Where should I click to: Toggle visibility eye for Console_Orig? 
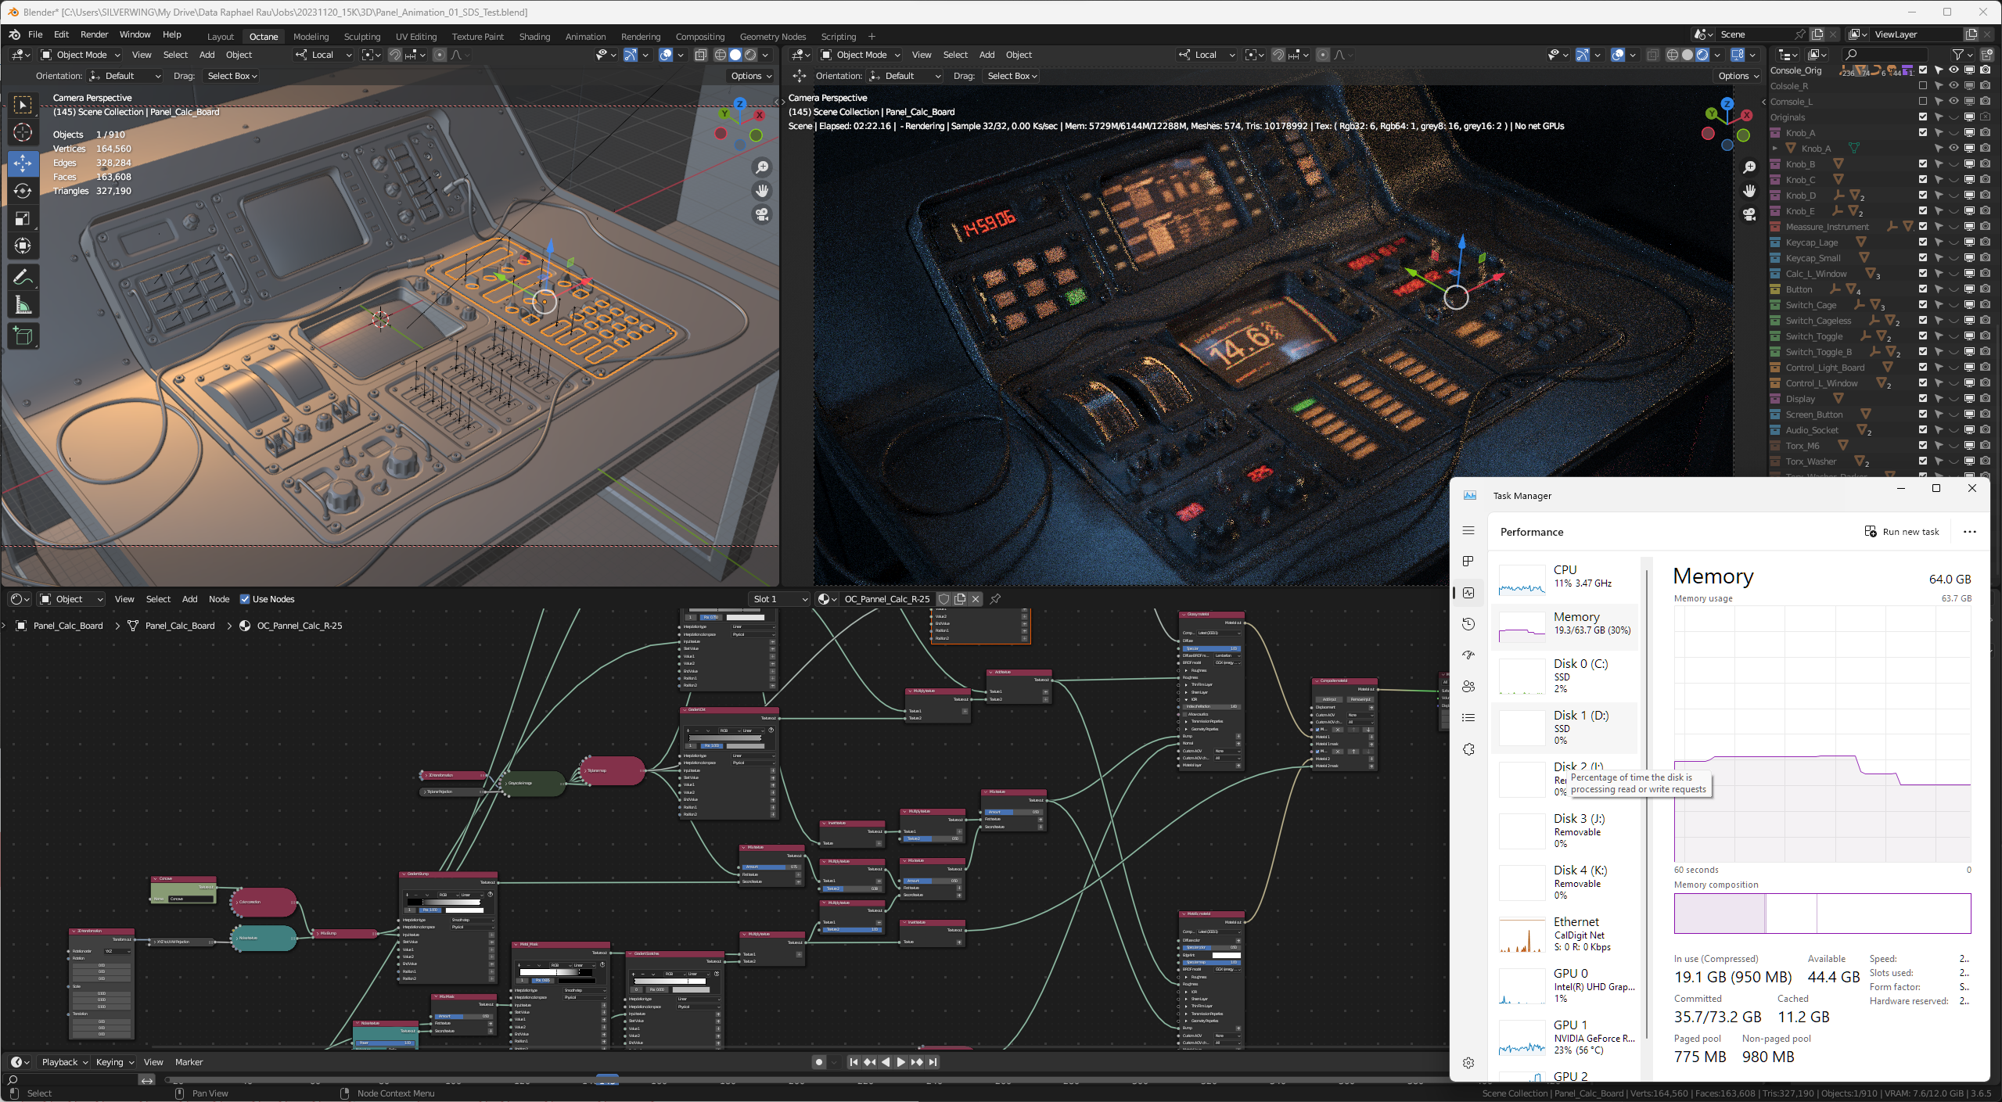(1953, 70)
